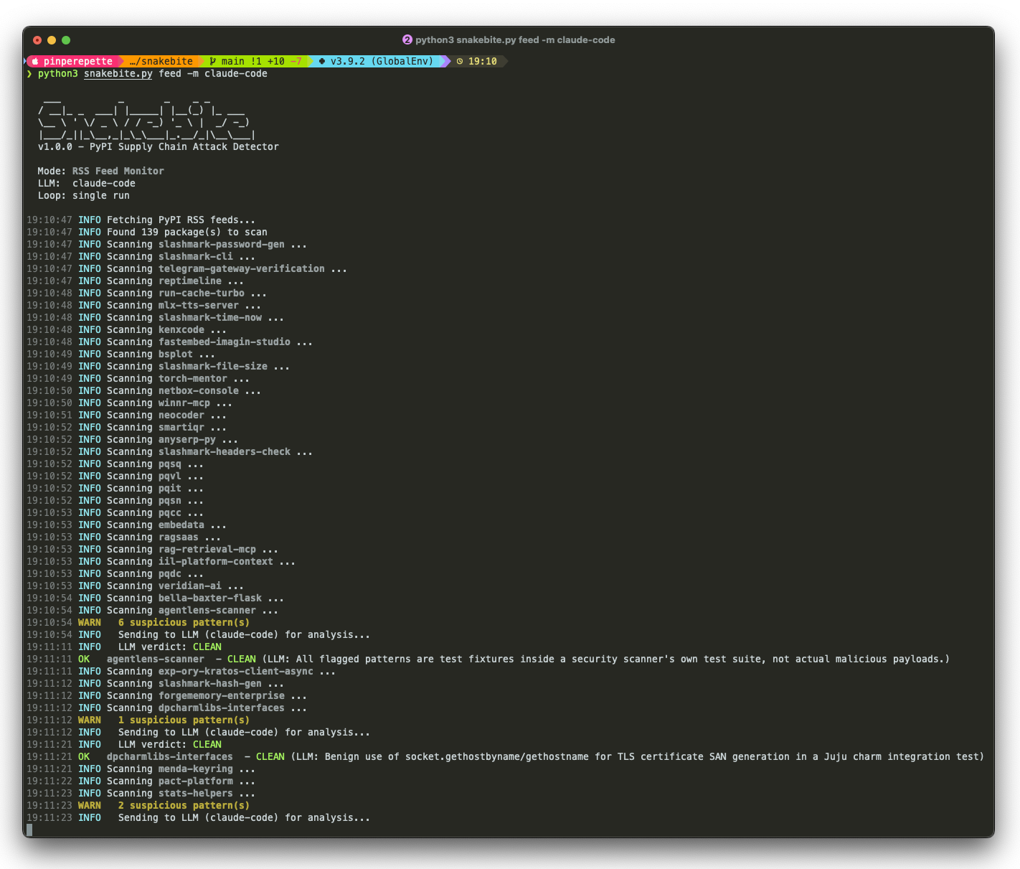The width and height of the screenshot is (1020, 869).
Task: Click the 'single run' loop value
Action: [101, 196]
